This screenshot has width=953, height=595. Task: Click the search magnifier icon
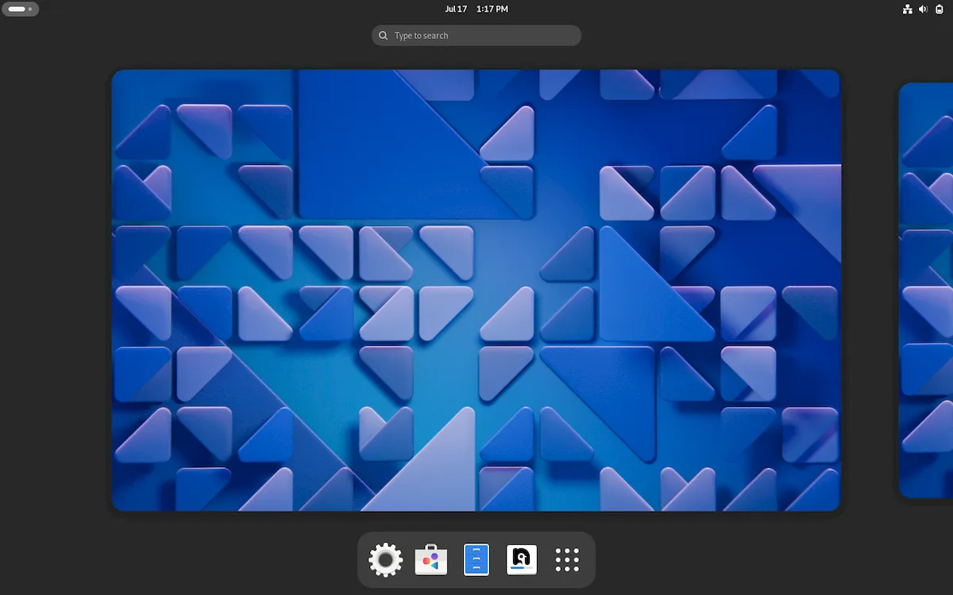tap(384, 36)
